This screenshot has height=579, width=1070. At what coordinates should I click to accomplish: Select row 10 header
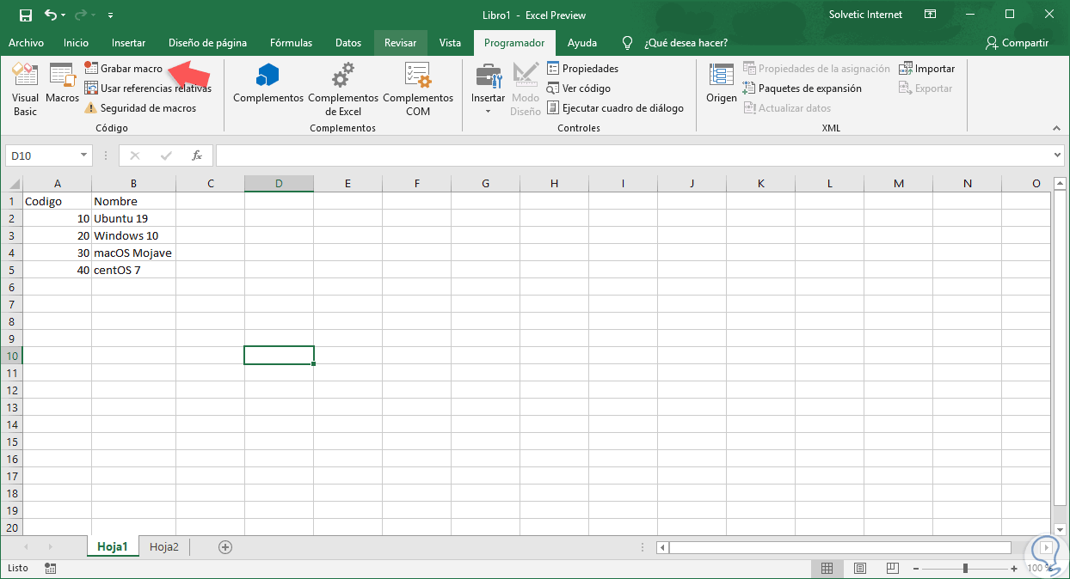(x=11, y=356)
